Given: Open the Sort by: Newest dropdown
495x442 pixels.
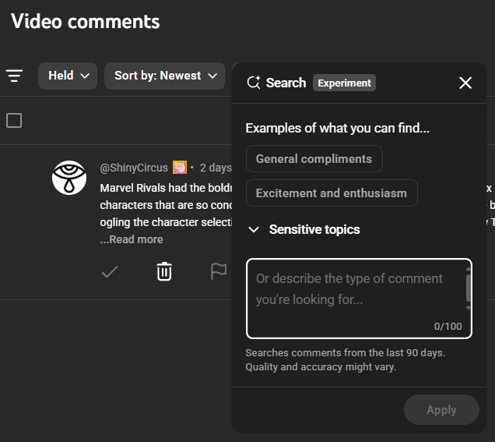Looking at the screenshot, I should (164, 76).
